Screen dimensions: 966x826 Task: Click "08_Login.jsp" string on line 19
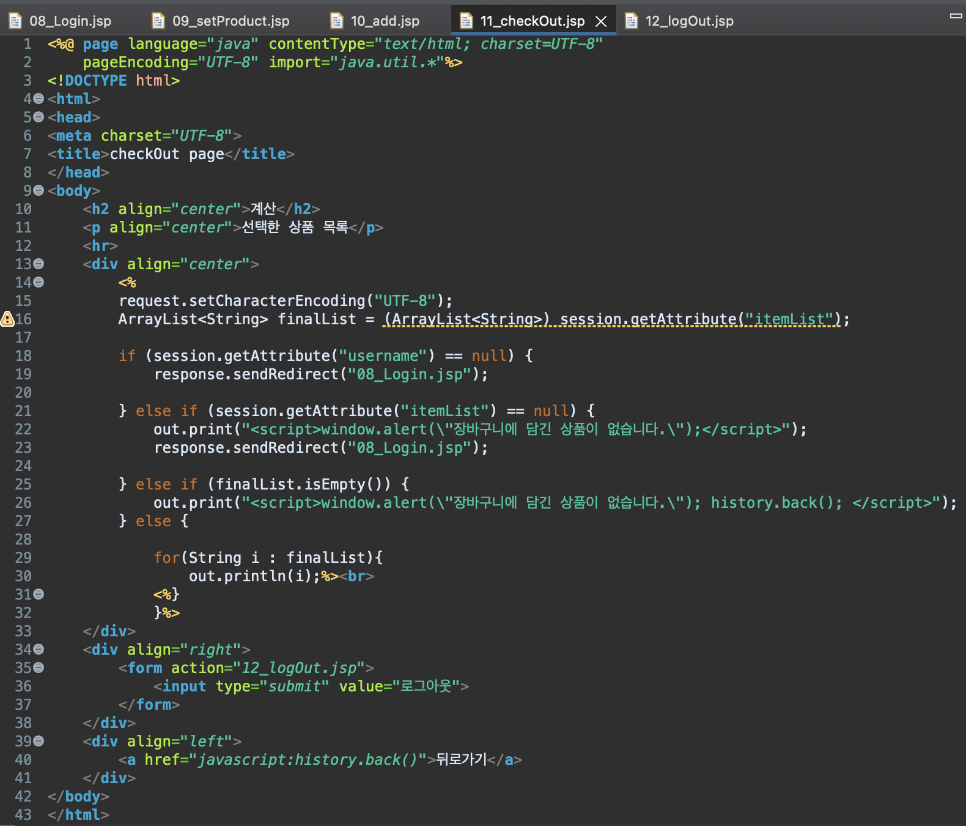coord(409,374)
